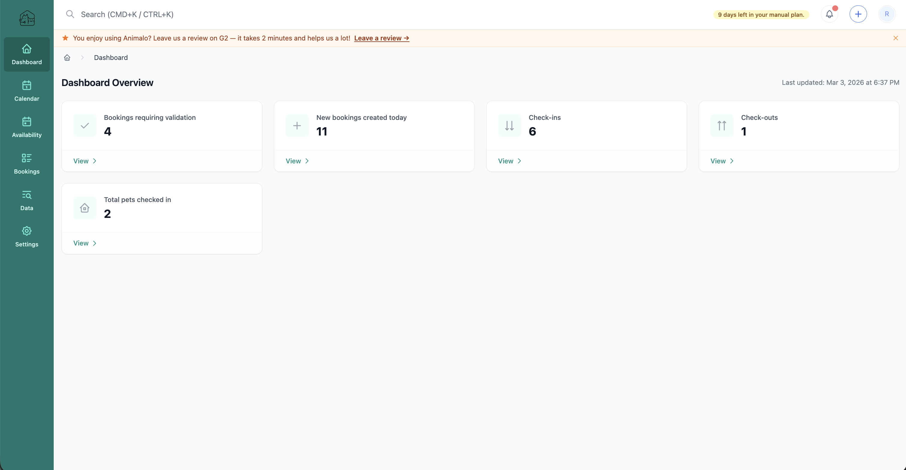View the Check-outs list
Image resolution: width=906 pixels, height=470 pixels.
coord(722,161)
